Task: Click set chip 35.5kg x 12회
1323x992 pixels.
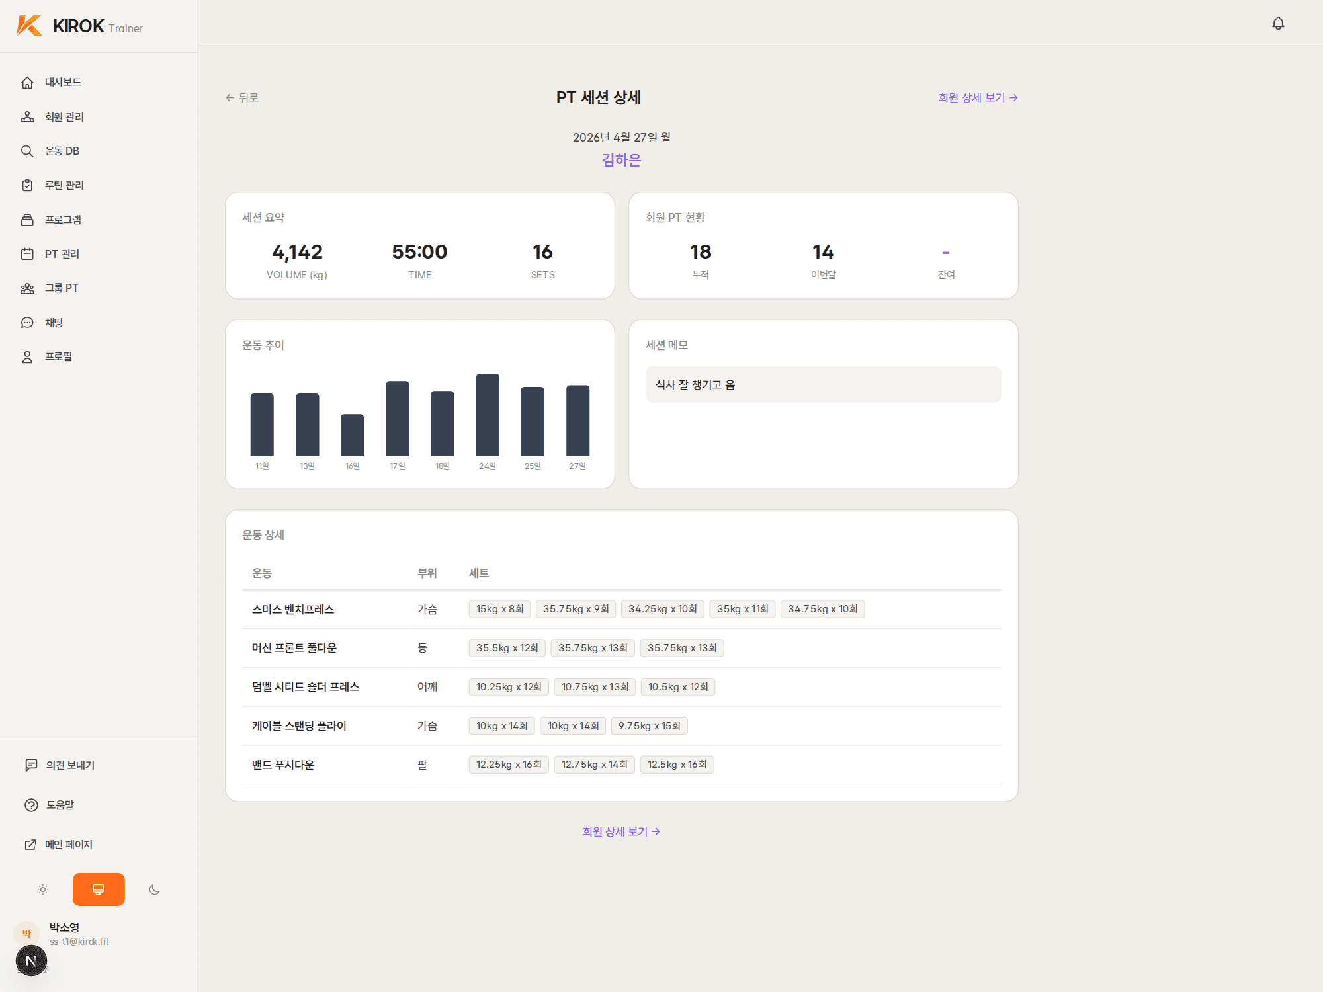Action: coord(507,648)
